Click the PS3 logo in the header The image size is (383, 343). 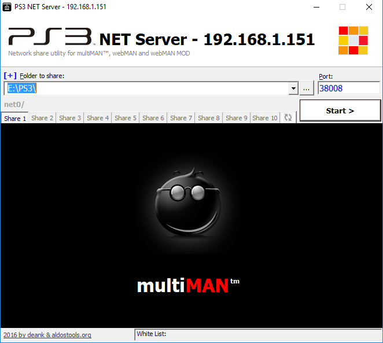pos(51,36)
